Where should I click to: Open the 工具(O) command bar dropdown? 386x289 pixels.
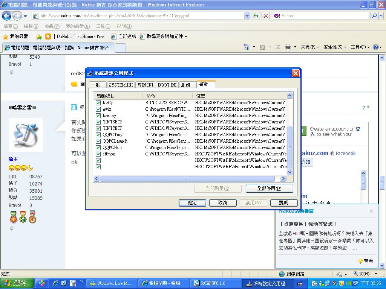[360, 47]
